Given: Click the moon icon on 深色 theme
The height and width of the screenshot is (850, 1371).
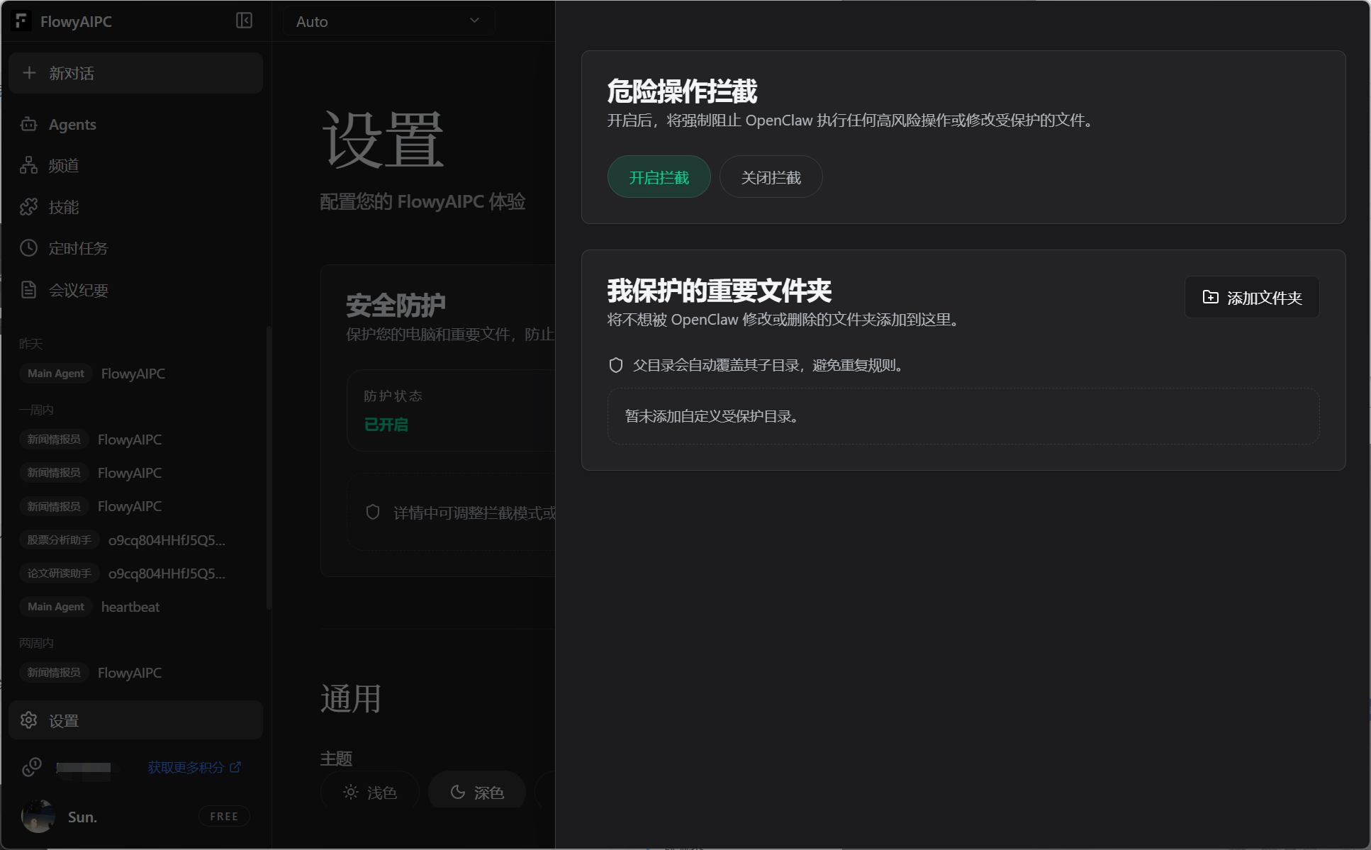Looking at the screenshot, I should pyautogui.click(x=458, y=792).
